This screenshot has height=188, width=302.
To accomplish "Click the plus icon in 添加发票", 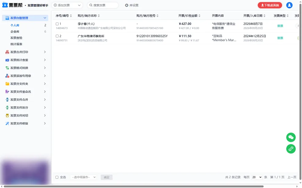I will pos(55,5).
